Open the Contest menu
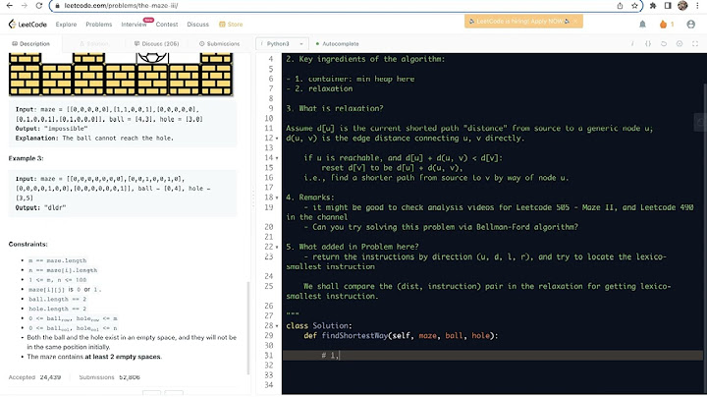 tap(167, 25)
